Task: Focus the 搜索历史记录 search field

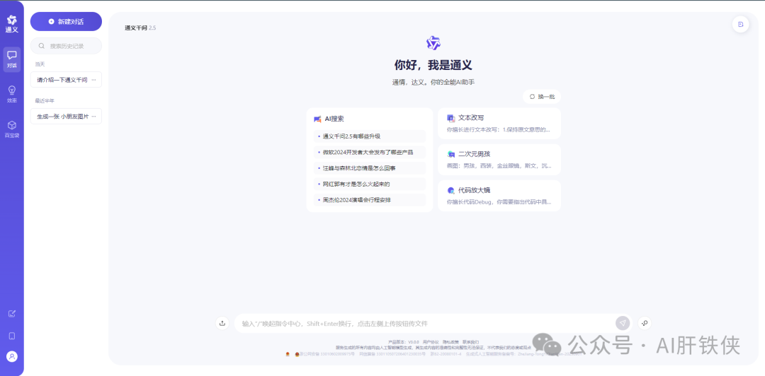Action: (x=66, y=46)
